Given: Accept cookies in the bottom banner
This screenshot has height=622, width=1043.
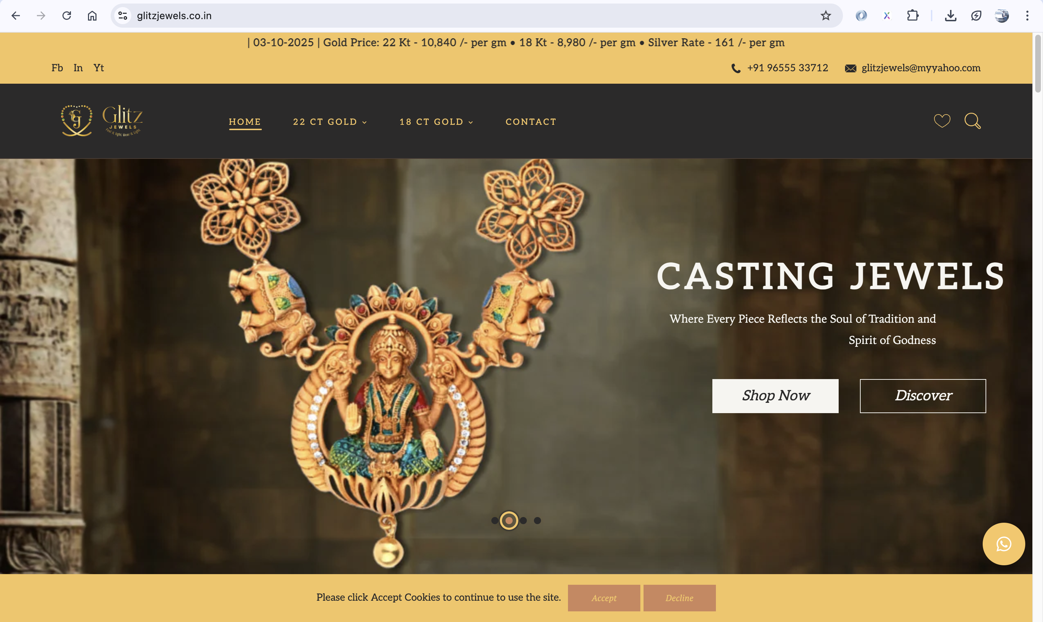Looking at the screenshot, I should [x=604, y=598].
